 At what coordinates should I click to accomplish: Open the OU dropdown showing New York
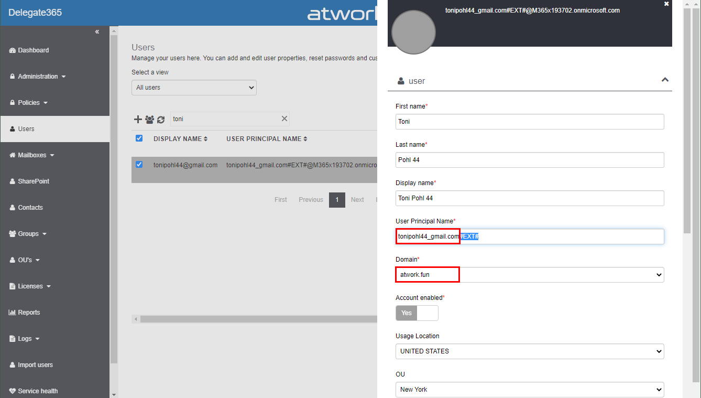click(530, 390)
